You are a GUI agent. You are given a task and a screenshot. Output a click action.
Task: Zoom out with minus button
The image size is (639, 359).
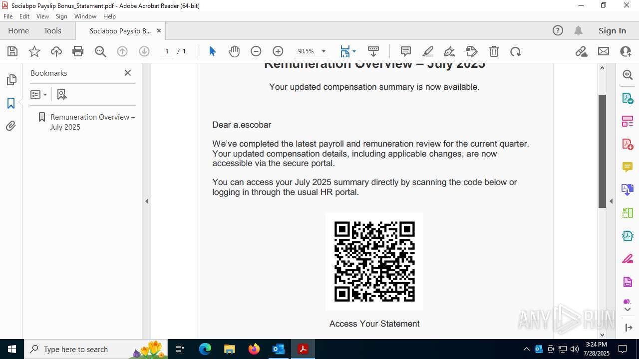(256, 51)
